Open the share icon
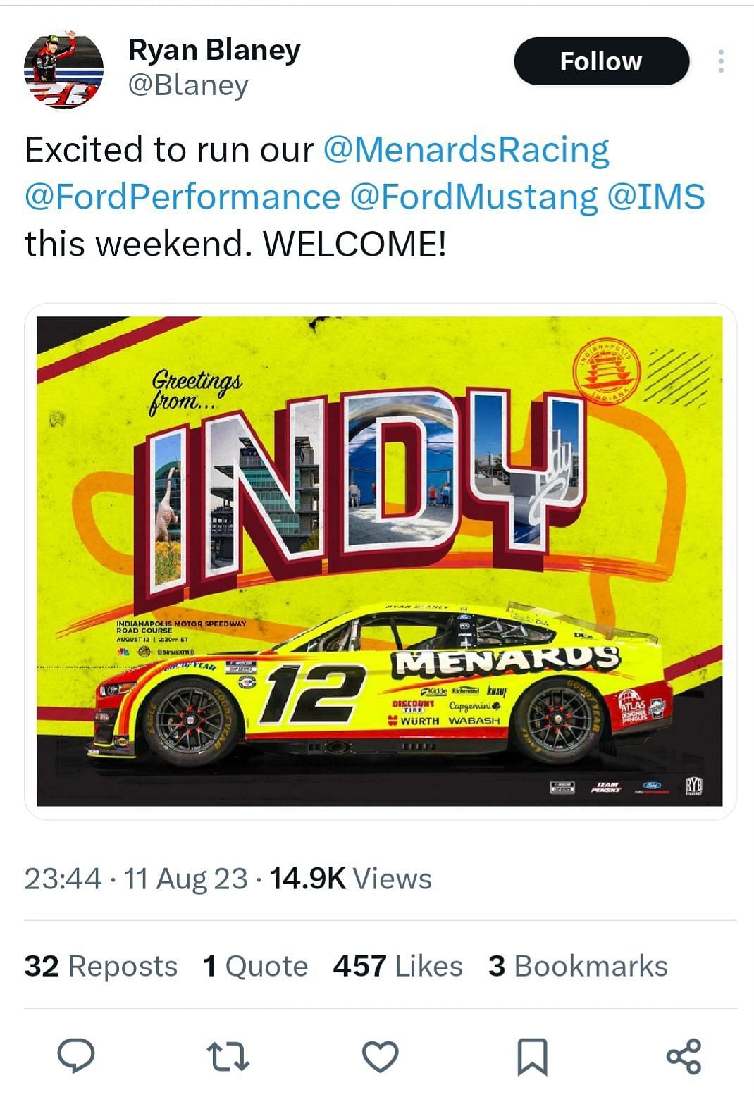This screenshot has height=1097, width=754. [x=684, y=1056]
